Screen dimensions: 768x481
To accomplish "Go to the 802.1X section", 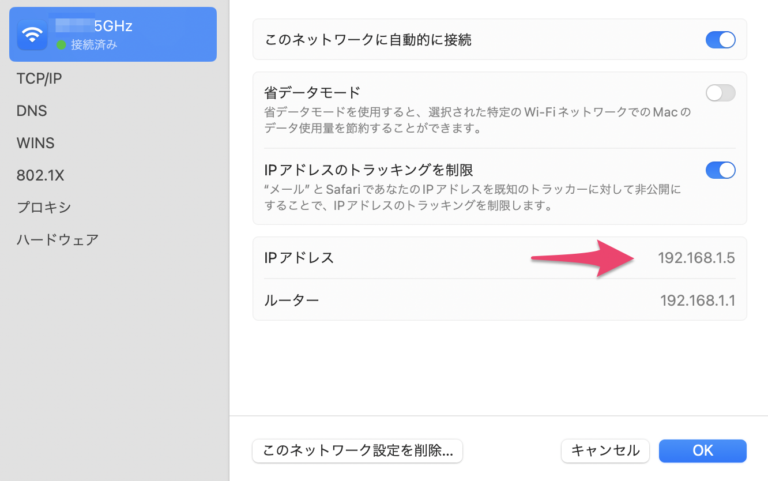I will pyautogui.click(x=40, y=175).
